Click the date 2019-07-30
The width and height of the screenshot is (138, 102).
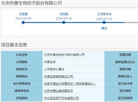104,19
